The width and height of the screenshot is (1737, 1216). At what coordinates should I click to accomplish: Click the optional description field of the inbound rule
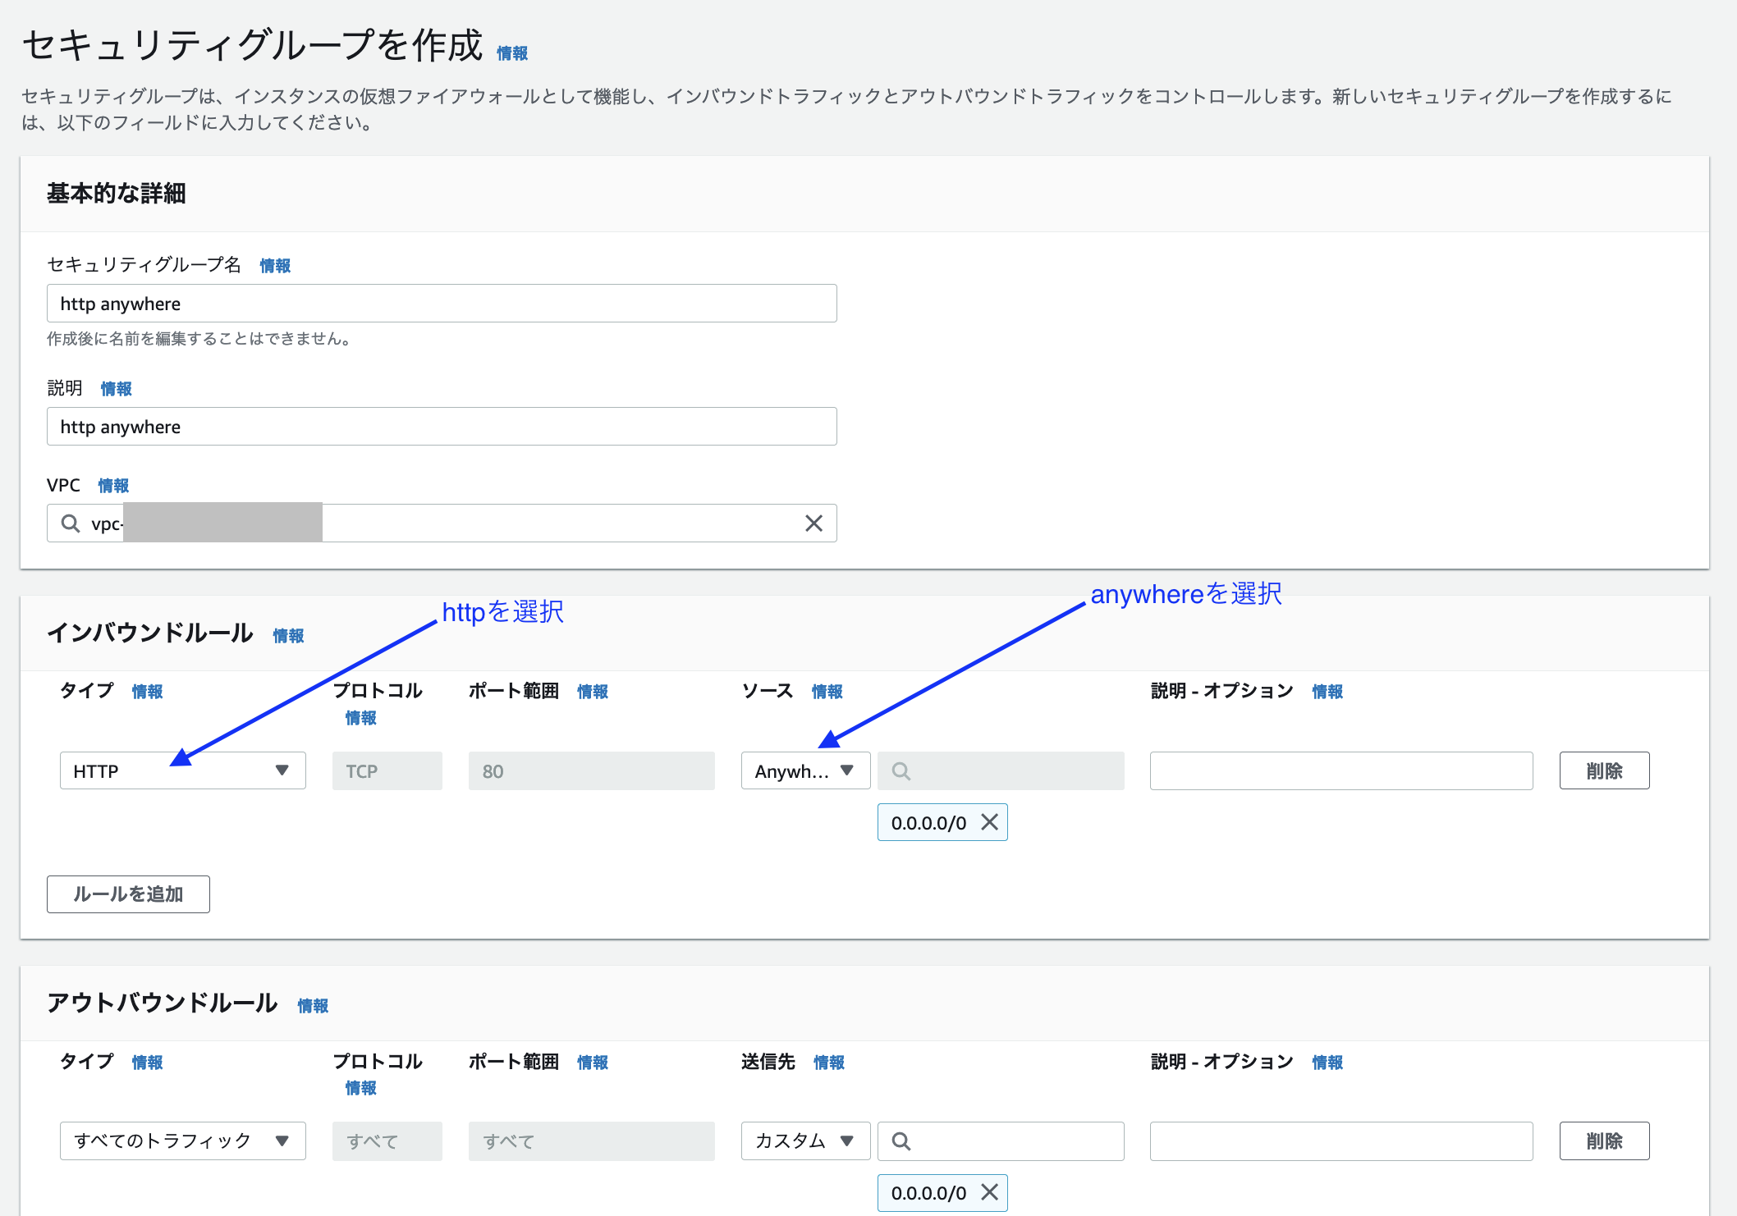click(x=1341, y=770)
